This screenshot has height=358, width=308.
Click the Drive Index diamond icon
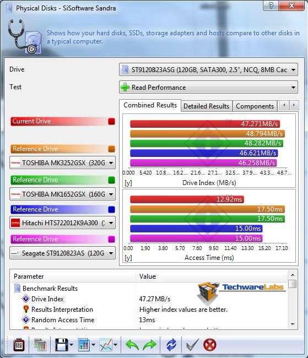26,299
